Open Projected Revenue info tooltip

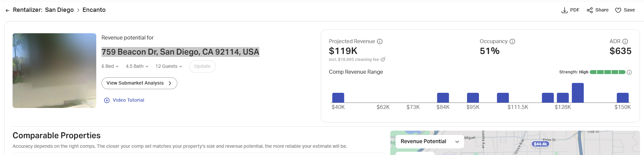[380, 41]
